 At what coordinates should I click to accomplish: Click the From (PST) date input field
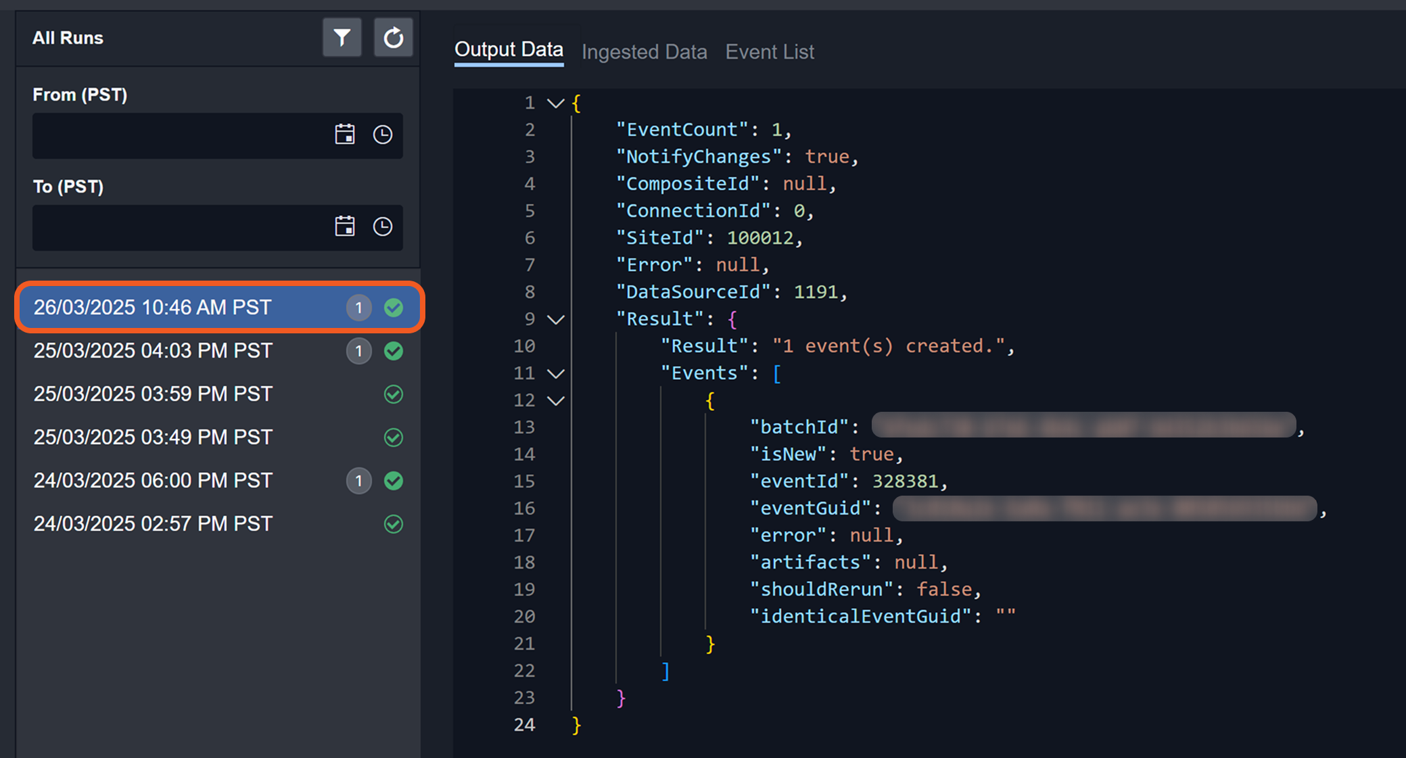point(179,135)
